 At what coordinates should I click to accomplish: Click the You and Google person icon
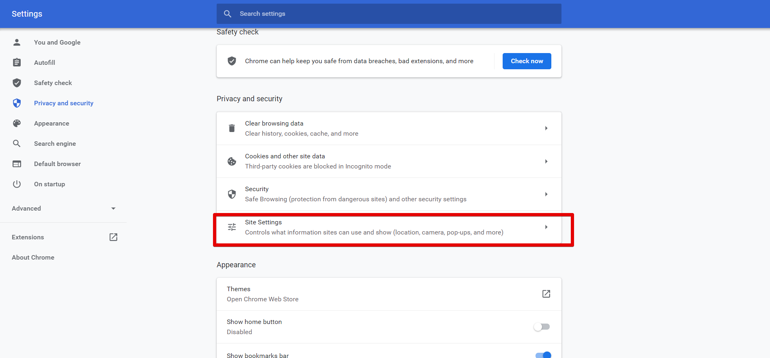click(17, 42)
